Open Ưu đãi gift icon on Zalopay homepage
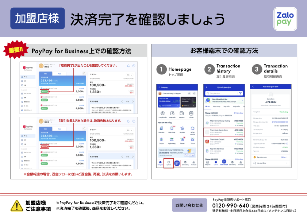The image size is (307, 217). (191, 113)
